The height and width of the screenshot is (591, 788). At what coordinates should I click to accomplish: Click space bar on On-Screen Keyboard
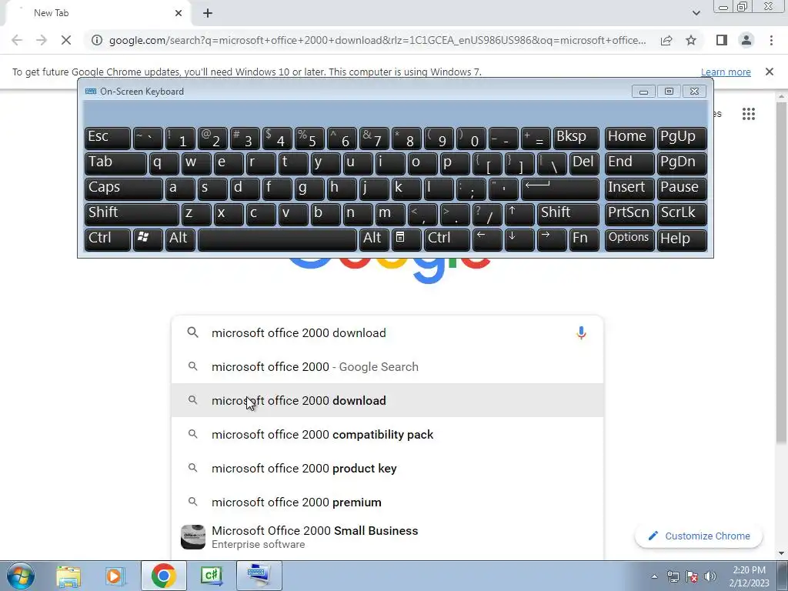click(277, 239)
